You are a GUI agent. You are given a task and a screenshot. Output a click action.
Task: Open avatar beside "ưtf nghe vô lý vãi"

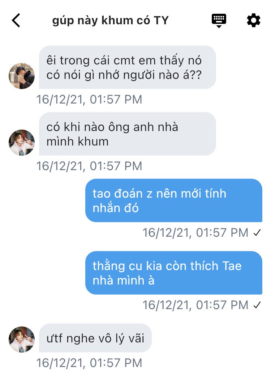pos(22,340)
